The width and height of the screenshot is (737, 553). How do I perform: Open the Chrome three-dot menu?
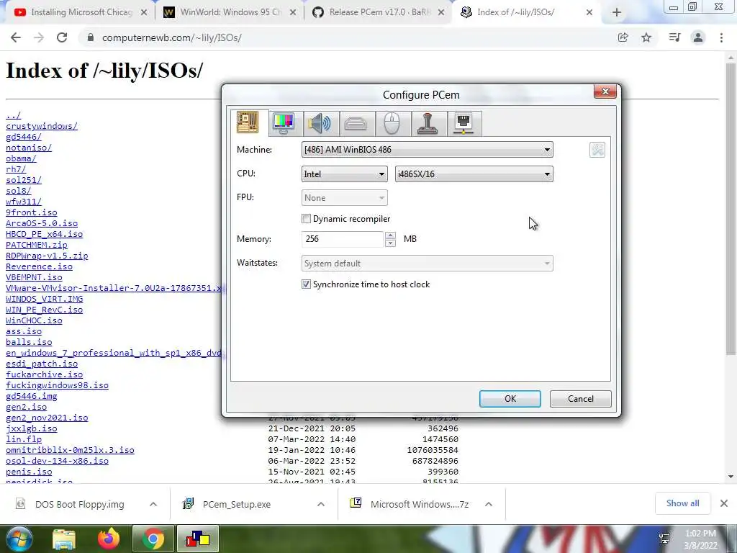pyautogui.click(x=721, y=37)
